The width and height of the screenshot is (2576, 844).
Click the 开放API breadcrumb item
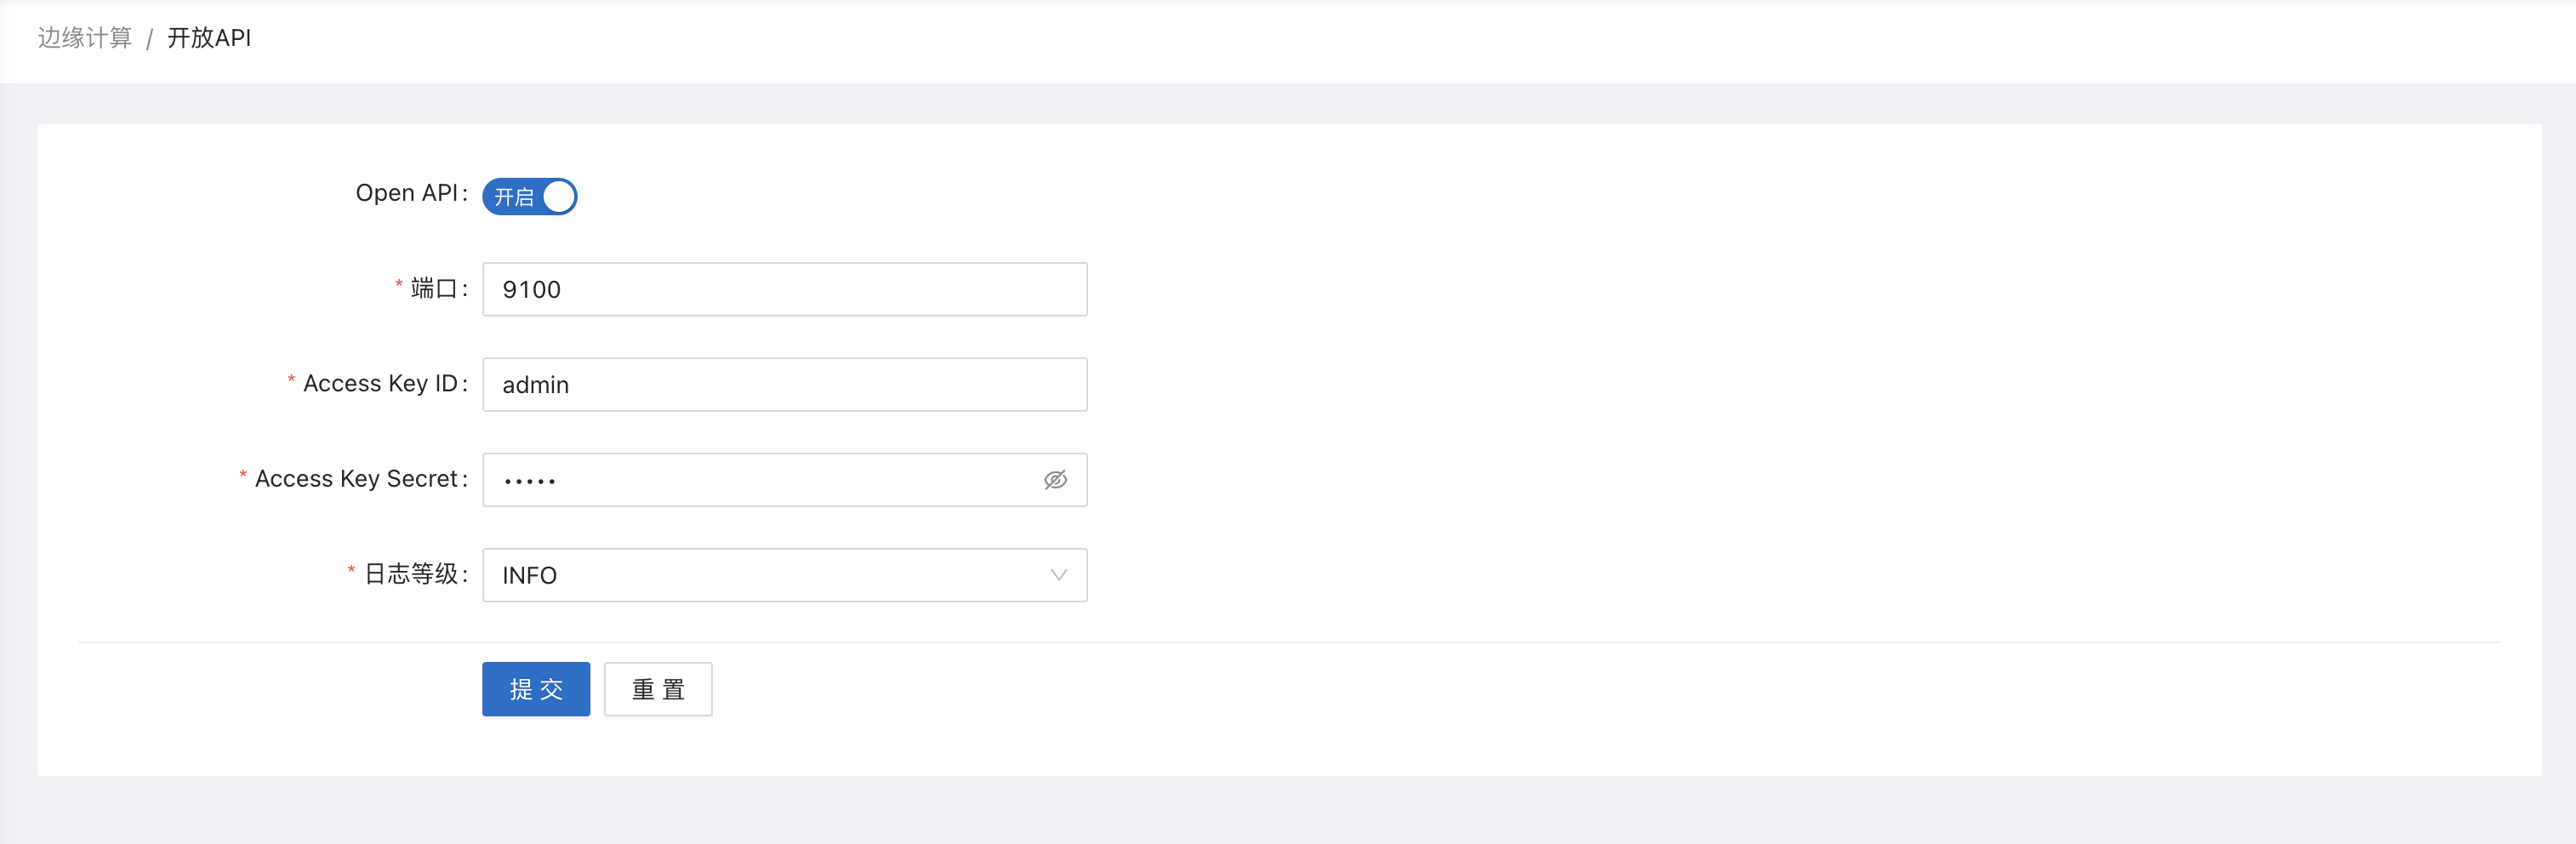209,38
